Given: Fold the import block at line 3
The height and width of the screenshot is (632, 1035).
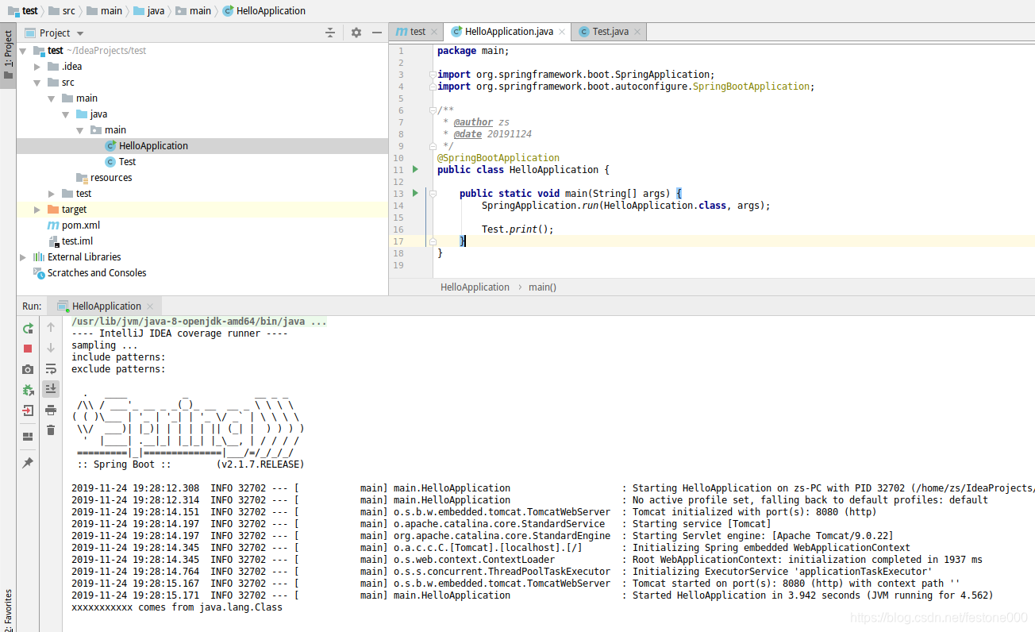Looking at the screenshot, I should coord(433,75).
